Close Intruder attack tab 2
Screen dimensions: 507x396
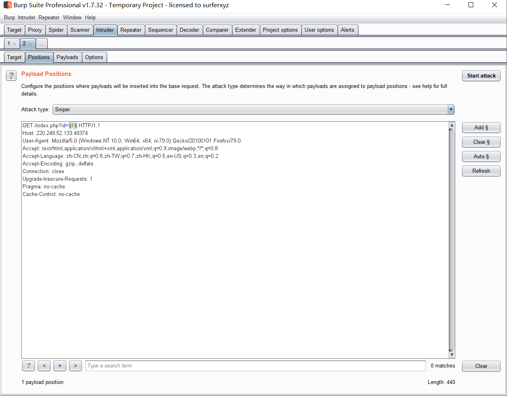pyautogui.click(x=30, y=44)
